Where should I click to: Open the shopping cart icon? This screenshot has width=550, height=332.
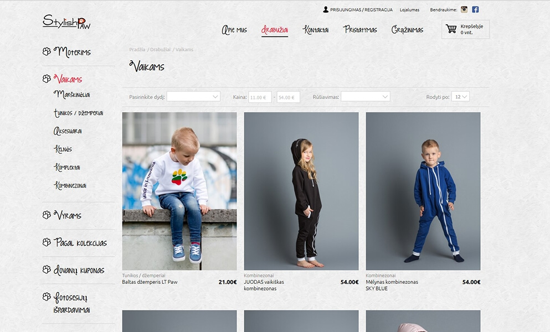pos(451,29)
